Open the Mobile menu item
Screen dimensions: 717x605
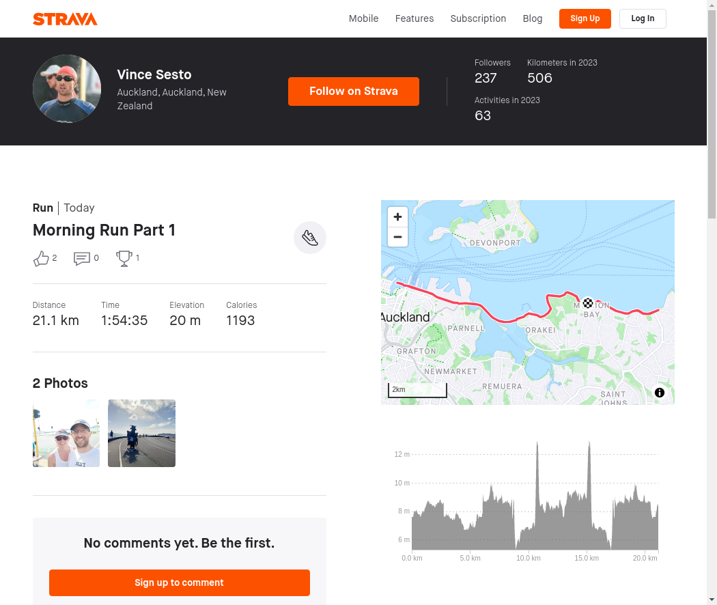363,18
